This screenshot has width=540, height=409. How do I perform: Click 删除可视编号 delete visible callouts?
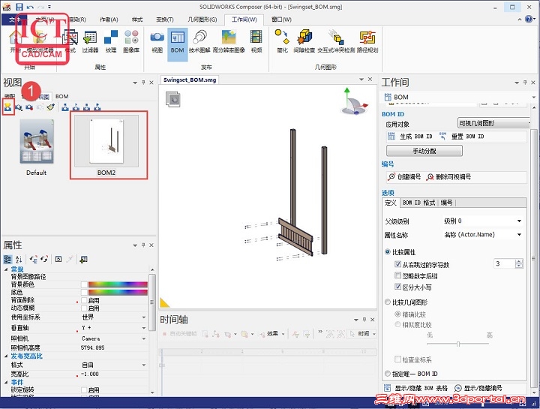click(448, 177)
